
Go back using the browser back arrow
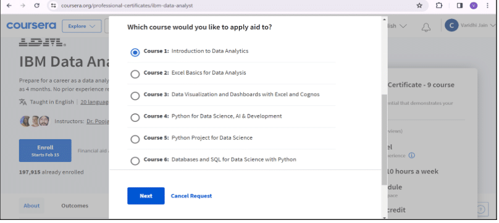[9, 6]
